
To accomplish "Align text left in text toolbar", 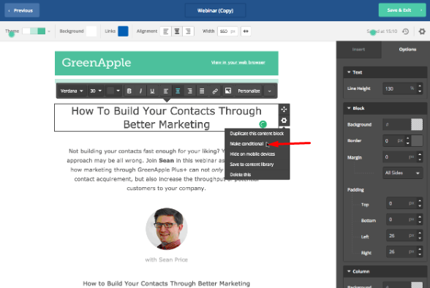I will click(x=165, y=91).
